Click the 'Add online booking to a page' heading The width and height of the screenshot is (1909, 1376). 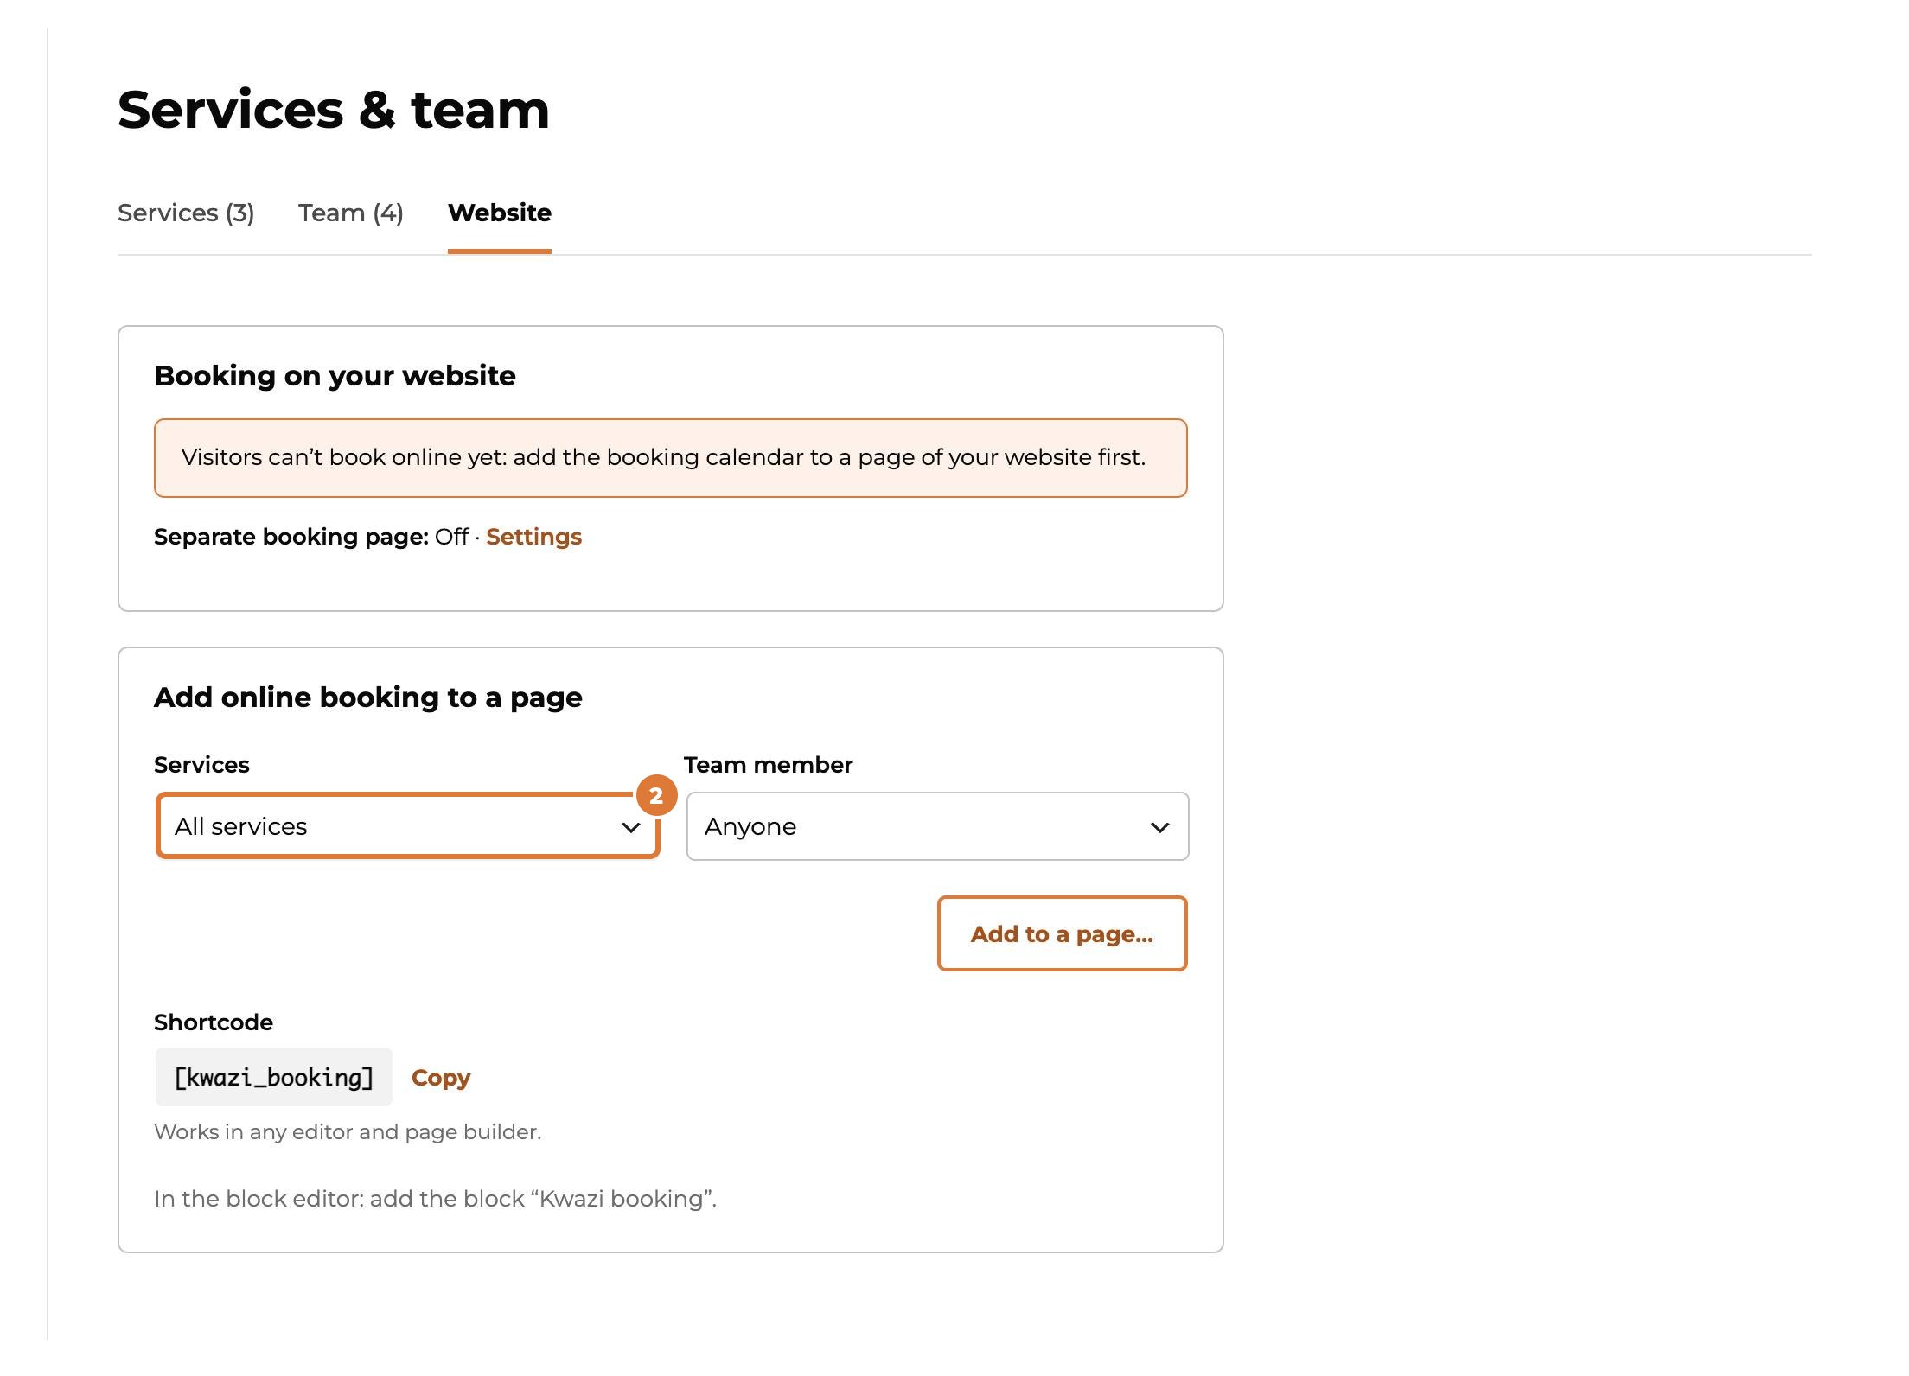point(368,698)
